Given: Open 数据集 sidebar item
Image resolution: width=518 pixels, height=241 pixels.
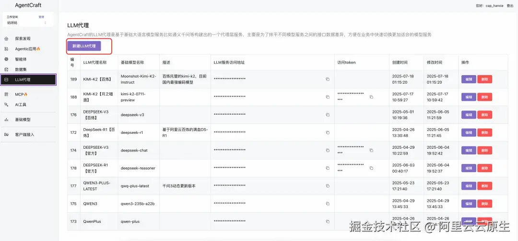Looking at the screenshot, I should coord(21,69).
